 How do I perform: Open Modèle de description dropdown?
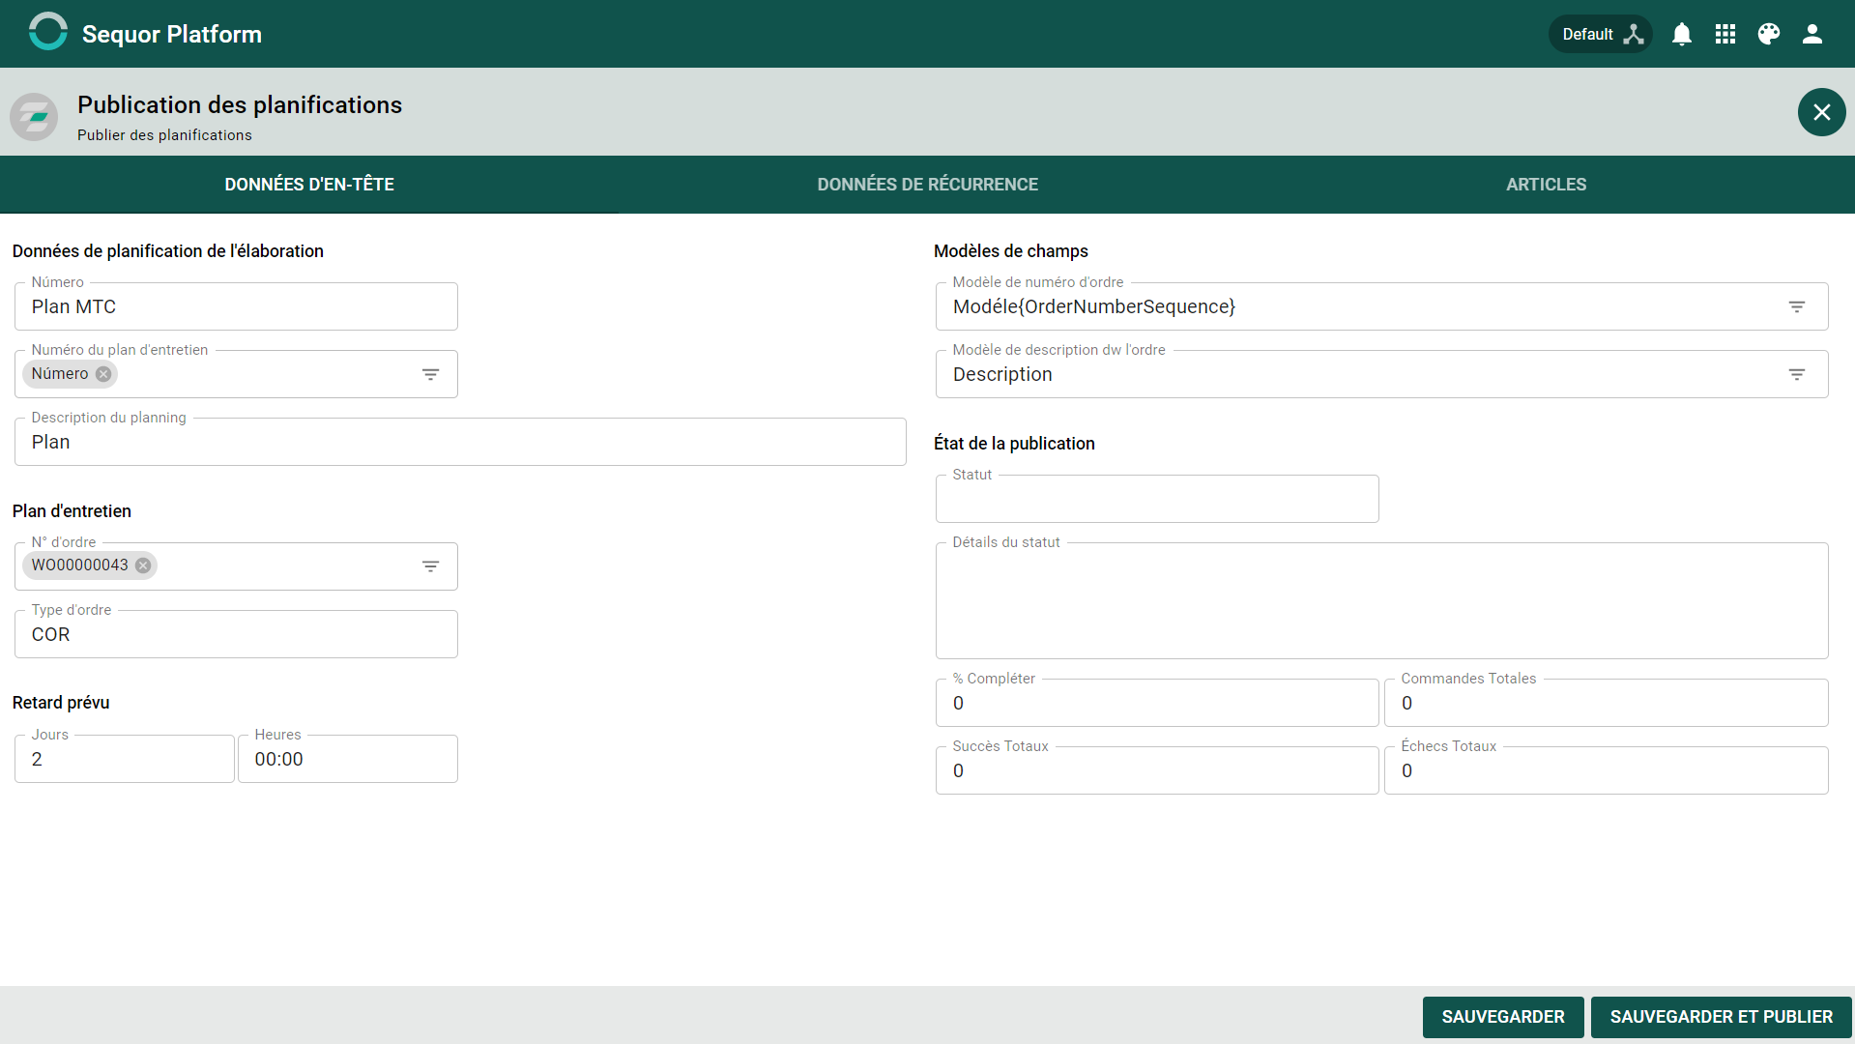click(1797, 374)
